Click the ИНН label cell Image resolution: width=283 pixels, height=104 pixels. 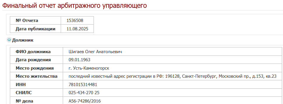tap(36, 84)
